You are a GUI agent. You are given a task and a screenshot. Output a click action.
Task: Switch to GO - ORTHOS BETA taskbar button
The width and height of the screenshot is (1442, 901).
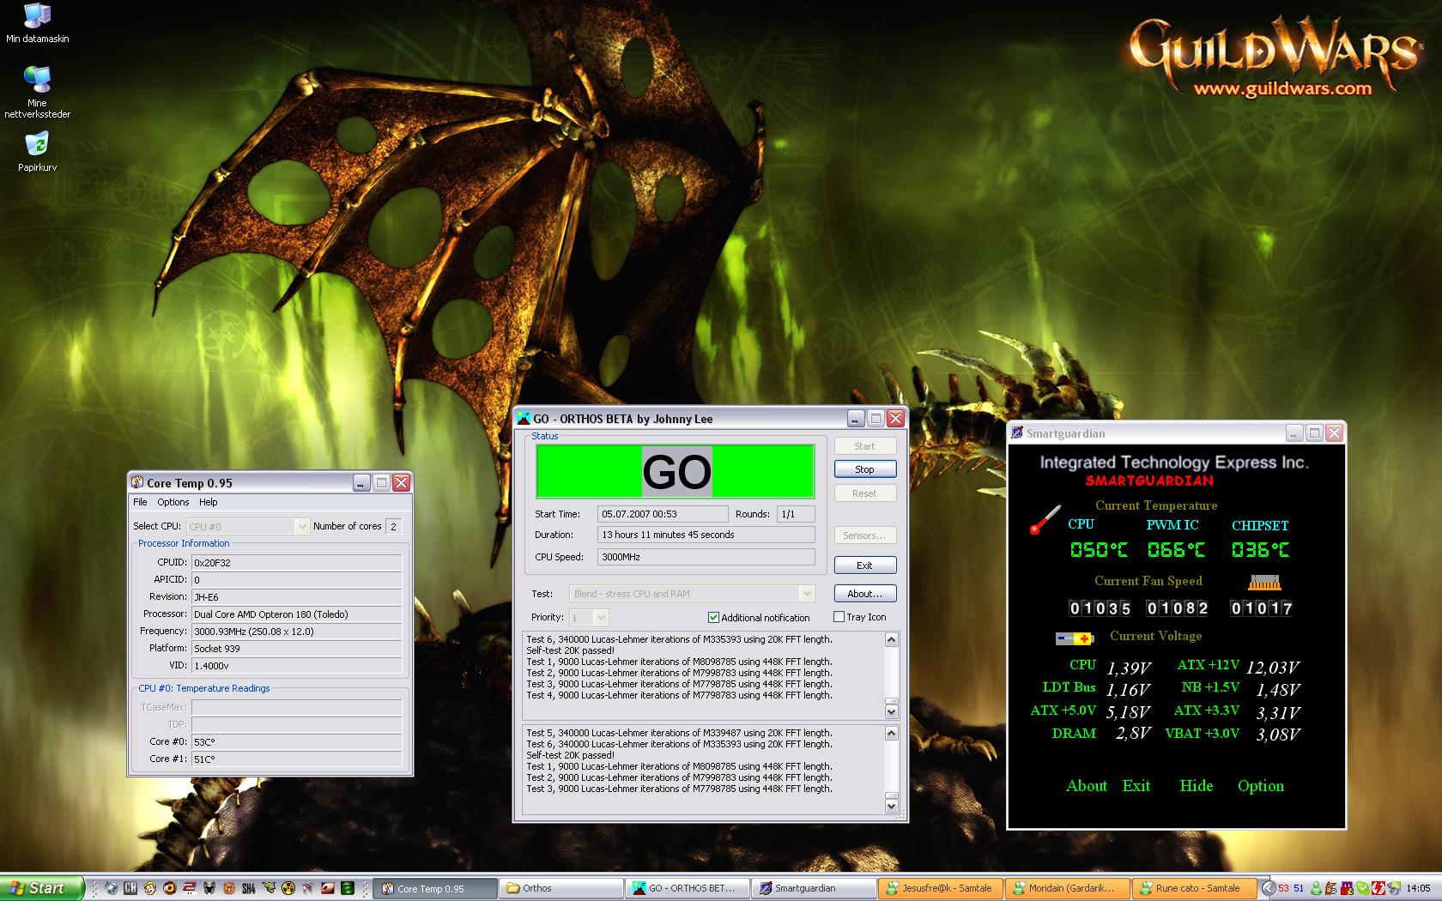(x=687, y=888)
